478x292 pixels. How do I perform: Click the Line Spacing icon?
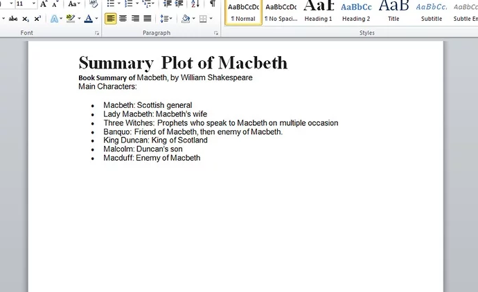(x=164, y=19)
